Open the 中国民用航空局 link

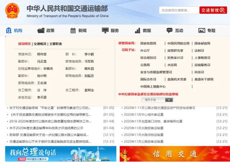pyautogui.click(x=178, y=43)
